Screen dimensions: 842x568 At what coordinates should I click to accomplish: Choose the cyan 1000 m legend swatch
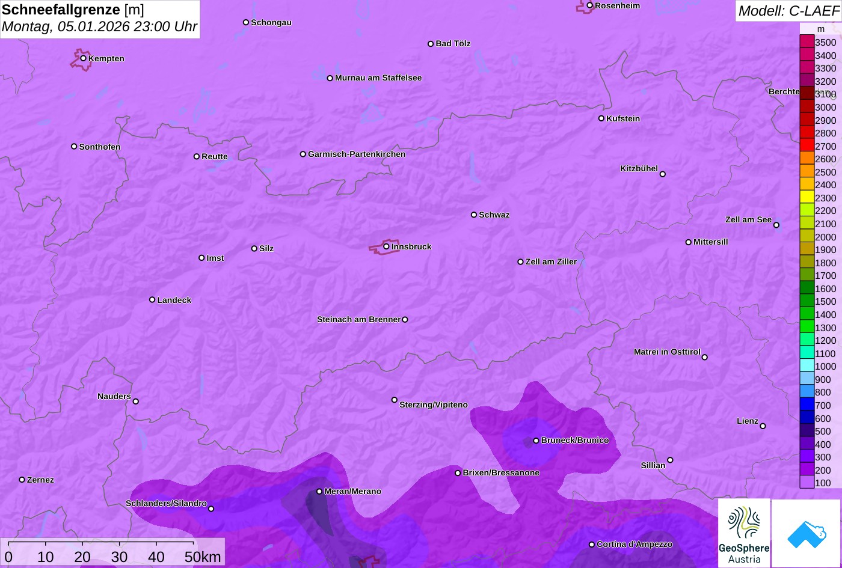tap(807, 366)
